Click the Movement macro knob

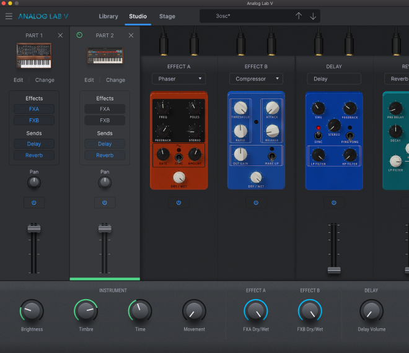pyautogui.click(x=195, y=311)
